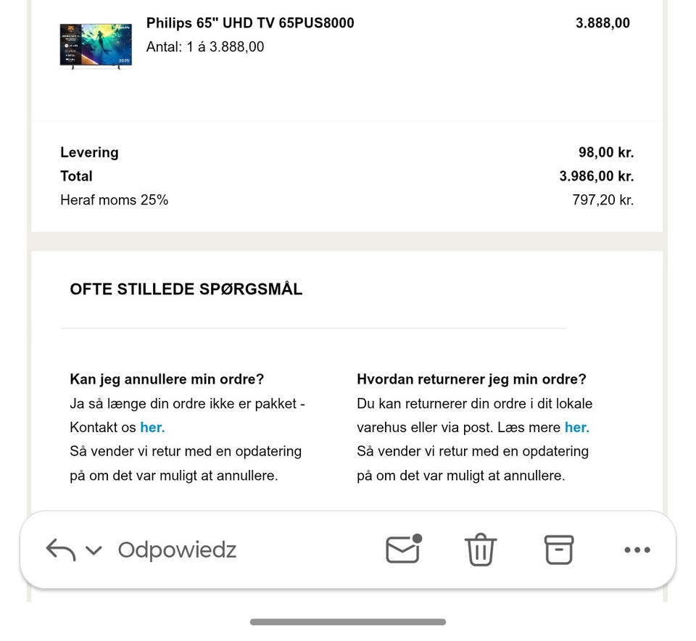696x641 pixels.
Task: Tap the home indicator bar at bottom
Action: click(x=347, y=621)
